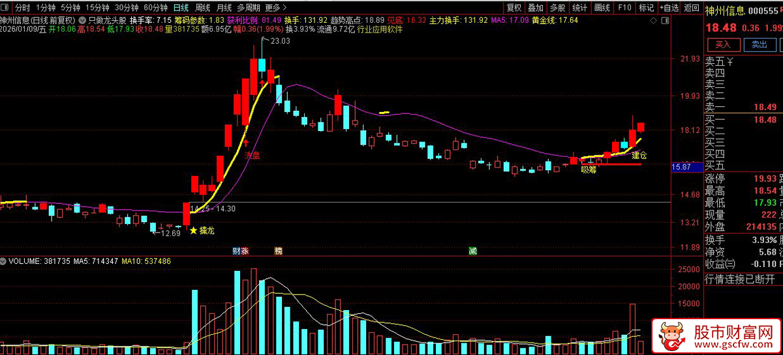The image size is (783, 355).
Task: Click the 财 event marker icon
Action: pos(236,251)
